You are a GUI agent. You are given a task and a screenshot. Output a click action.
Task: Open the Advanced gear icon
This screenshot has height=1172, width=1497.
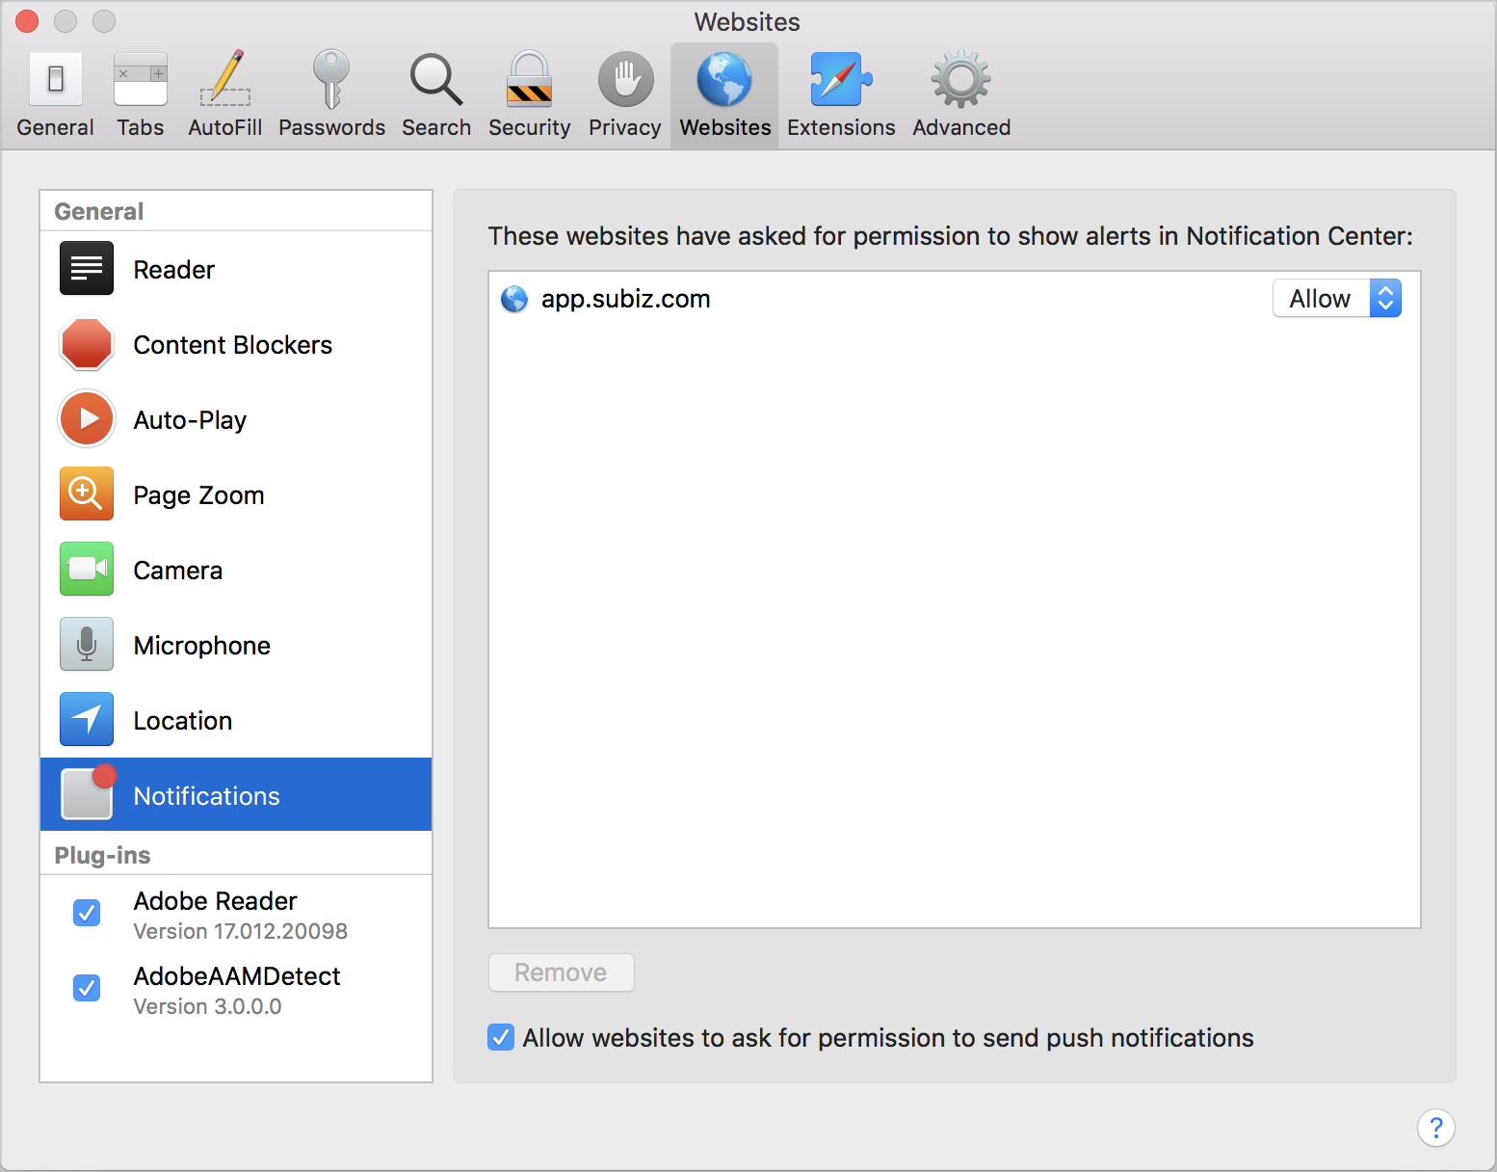[960, 80]
